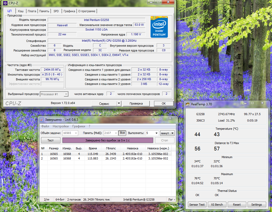Screen dimensions: 272x212
Task: Click the CPU-Z title bar icon
Action: point(5,3)
